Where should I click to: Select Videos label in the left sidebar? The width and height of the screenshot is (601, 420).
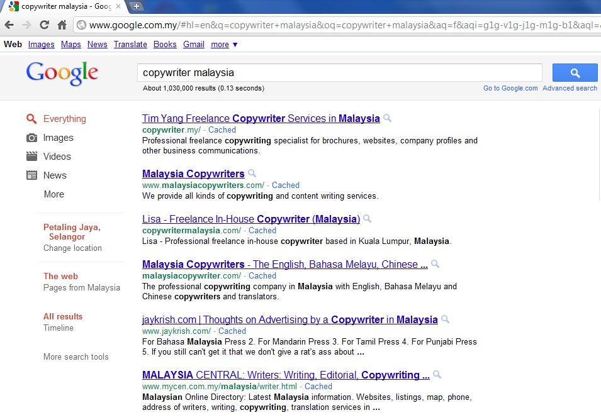(57, 156)
